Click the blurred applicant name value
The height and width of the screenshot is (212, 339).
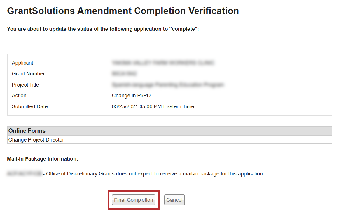click(163, 63)
